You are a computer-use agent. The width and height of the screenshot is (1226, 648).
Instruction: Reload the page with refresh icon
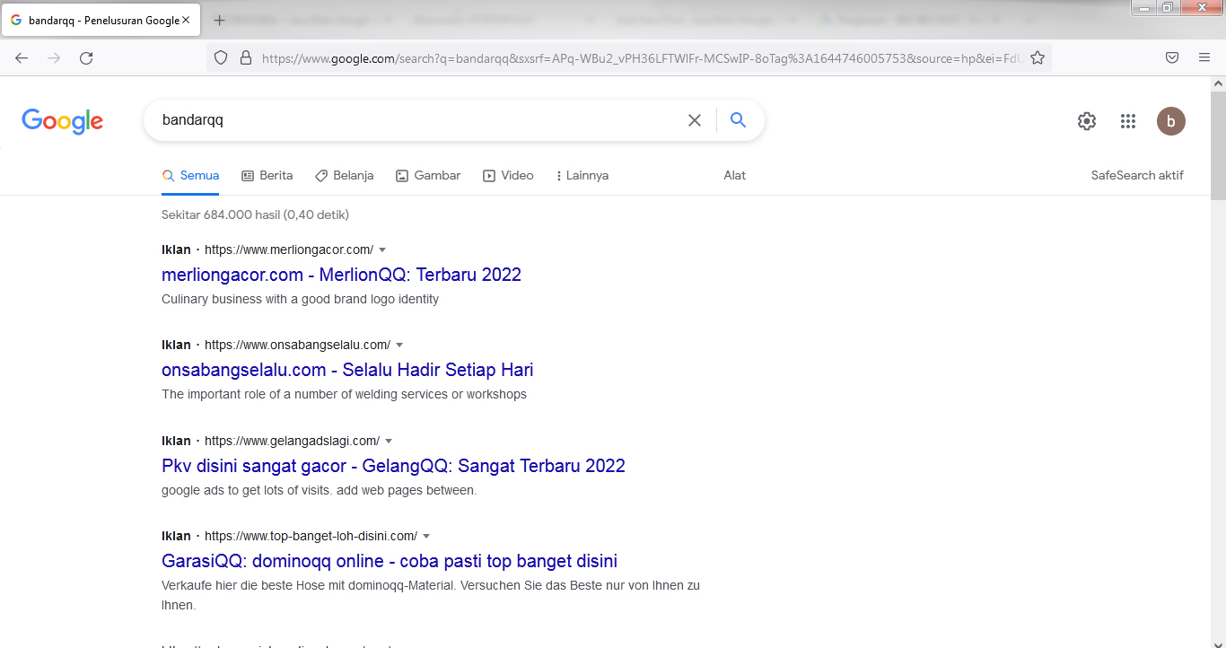[86, 58]
